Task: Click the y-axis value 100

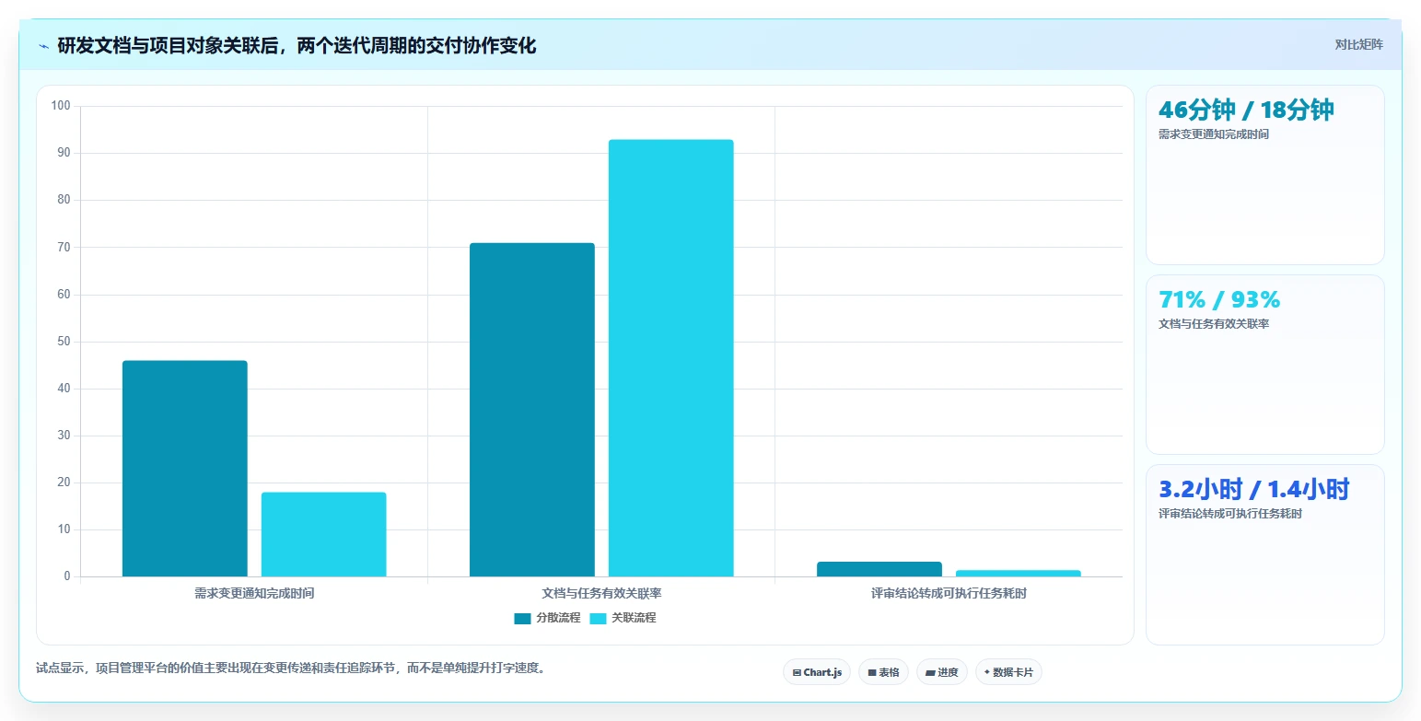Action: pyautogui.click(x=61, y=106)
